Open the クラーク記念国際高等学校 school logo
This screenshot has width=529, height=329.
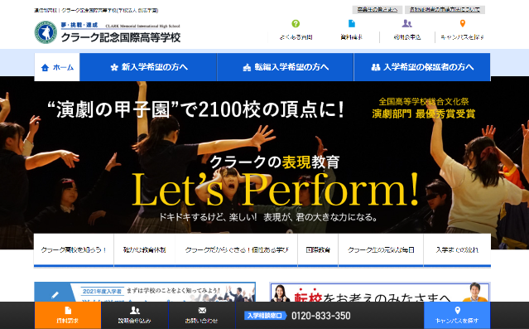tap(108, 32)
